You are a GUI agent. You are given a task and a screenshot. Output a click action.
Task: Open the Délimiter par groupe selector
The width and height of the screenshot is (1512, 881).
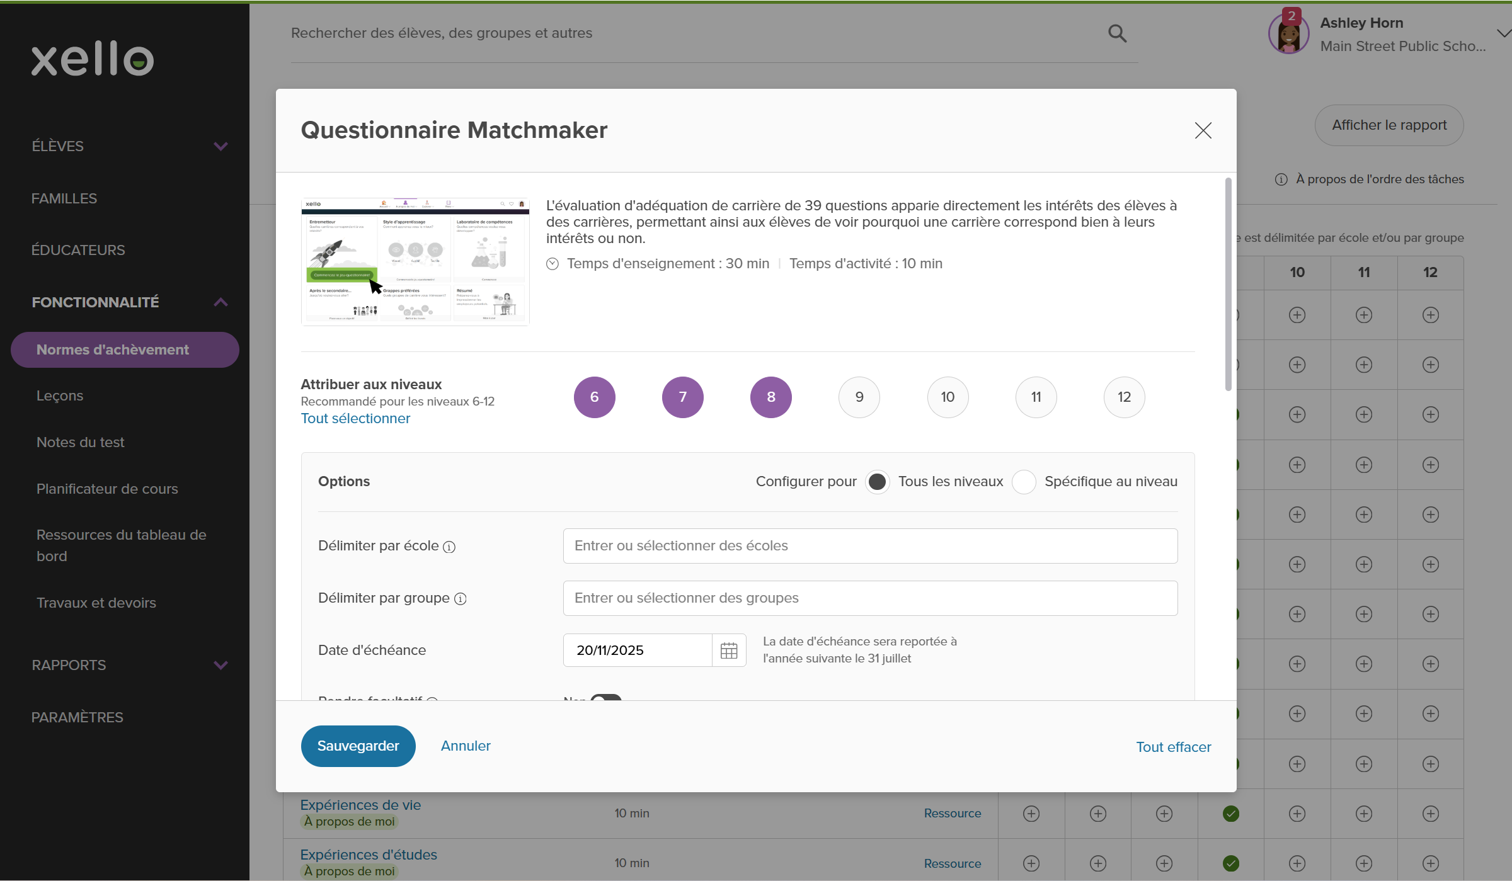click(870, 598)
